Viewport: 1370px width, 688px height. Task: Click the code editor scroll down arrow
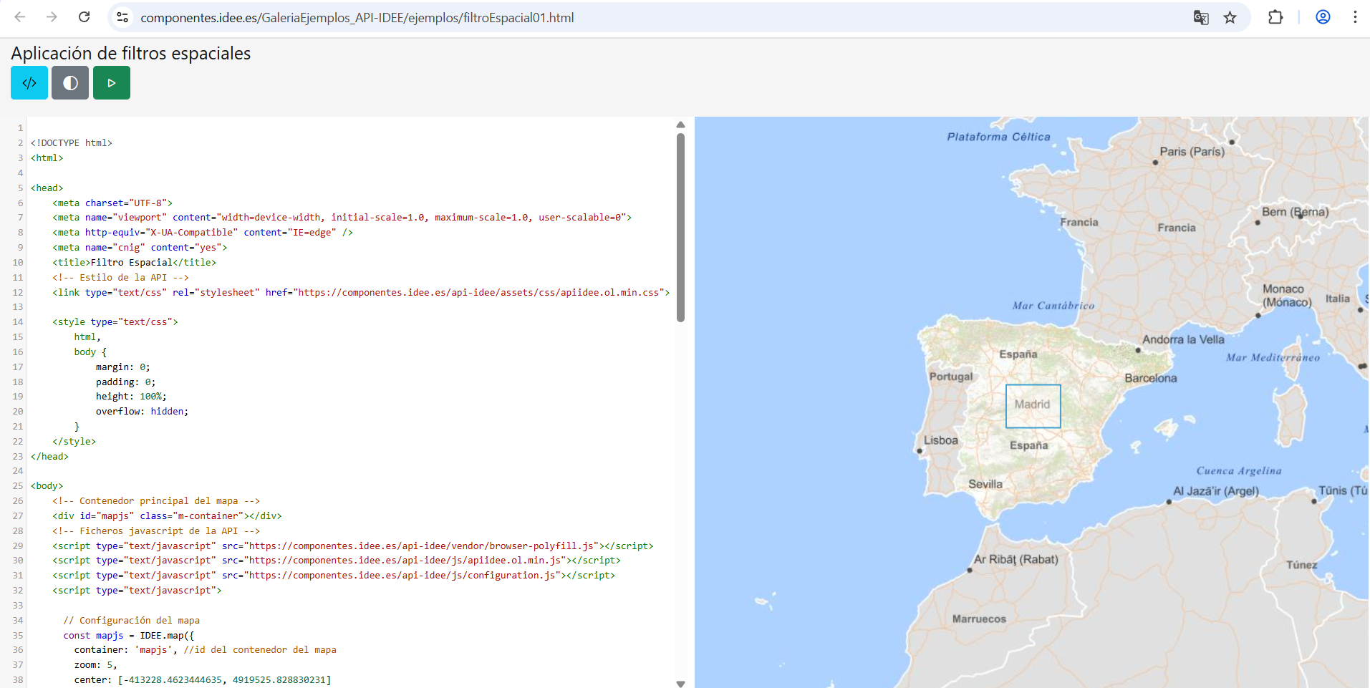tap(680, 684)
